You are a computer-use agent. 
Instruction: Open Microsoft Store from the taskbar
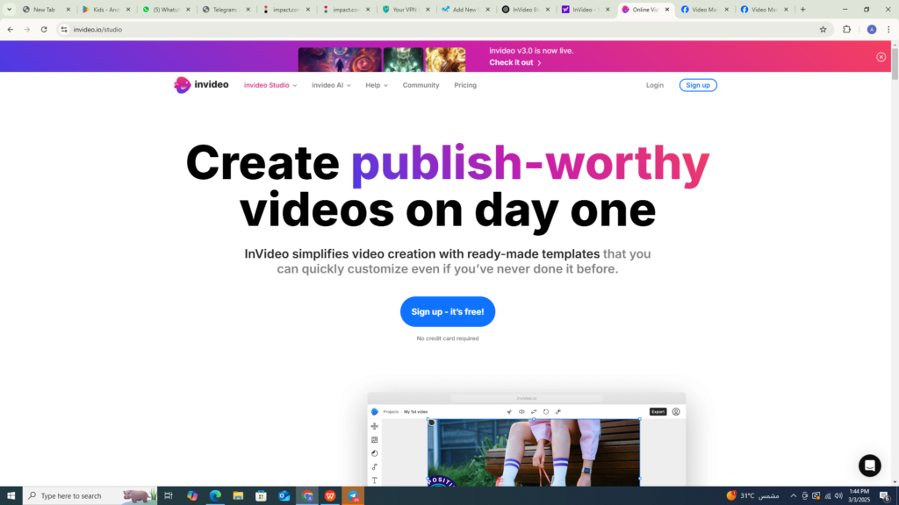pos(261,496)
